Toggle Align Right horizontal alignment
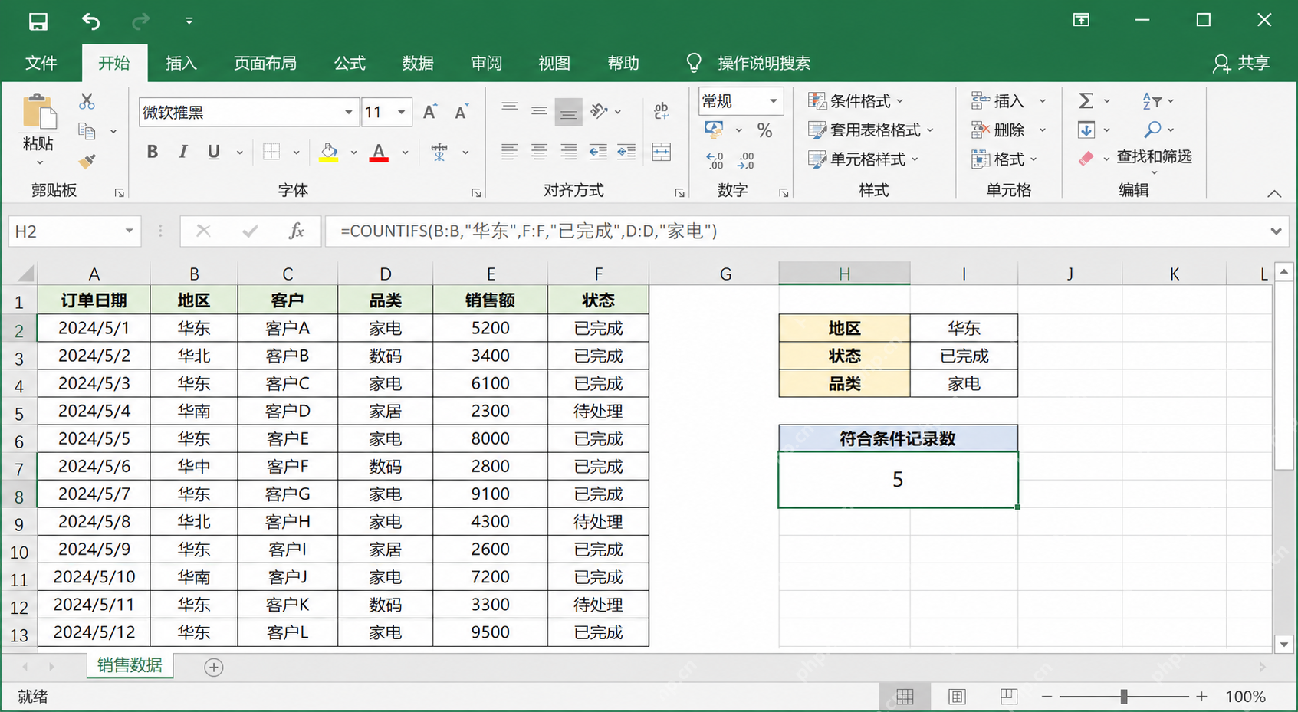Viewport: 1298px width, 712px height. pyautogui.click(x=568, y=152)
